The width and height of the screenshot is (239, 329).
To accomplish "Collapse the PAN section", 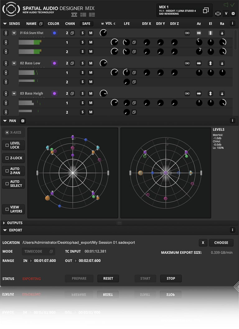I will (5, 121).
